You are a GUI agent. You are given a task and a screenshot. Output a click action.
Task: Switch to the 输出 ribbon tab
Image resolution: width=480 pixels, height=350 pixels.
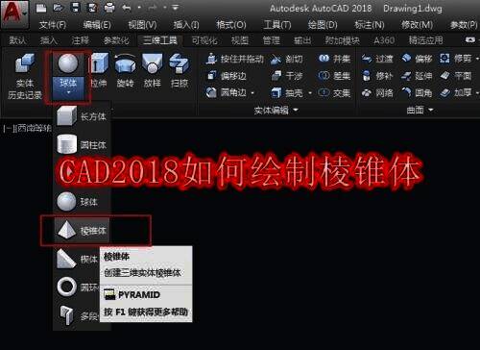(302, 40)
